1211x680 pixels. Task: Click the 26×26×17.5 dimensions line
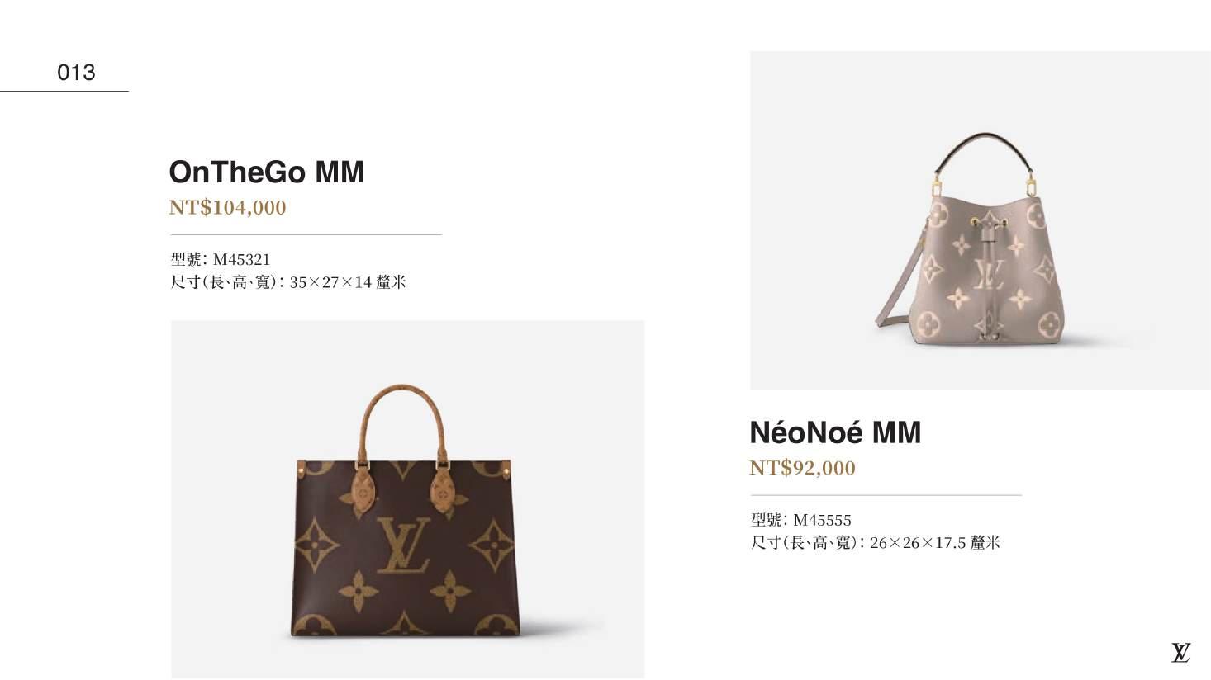pos(876,543)
